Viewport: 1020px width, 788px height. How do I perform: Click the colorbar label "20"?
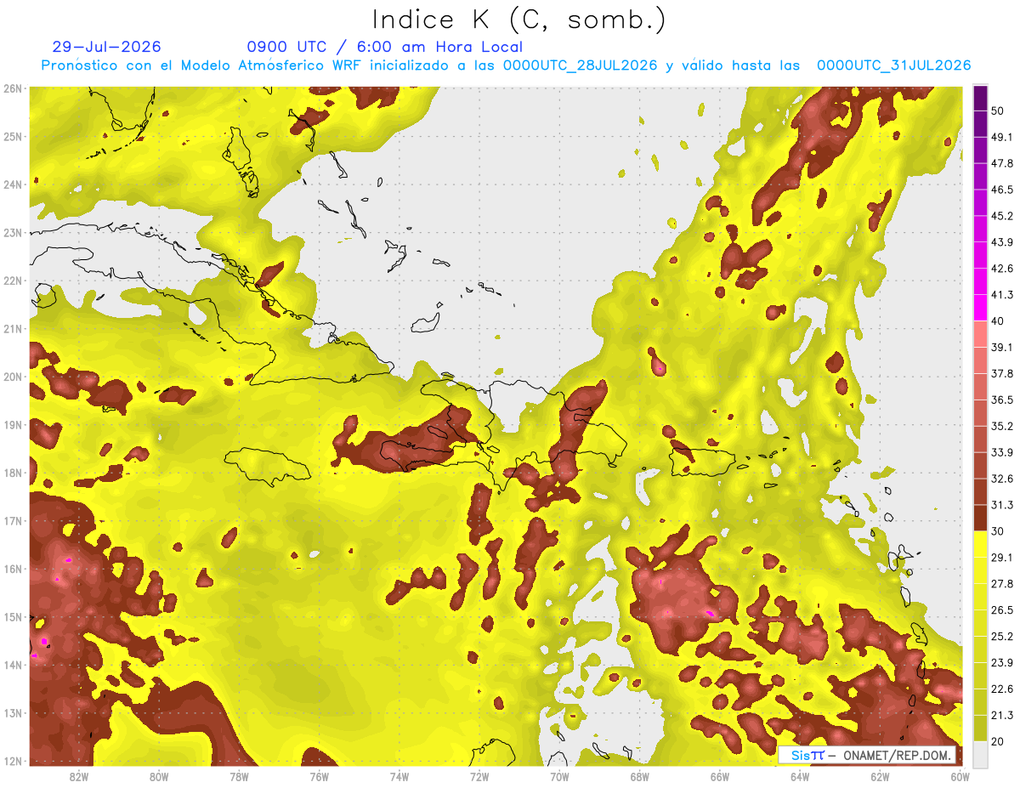998,741
